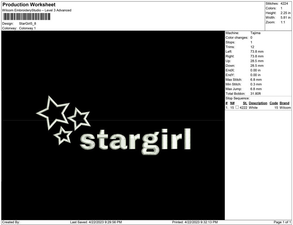Click the Min Stitch value '0.3 mm'

tap(256, 84)
